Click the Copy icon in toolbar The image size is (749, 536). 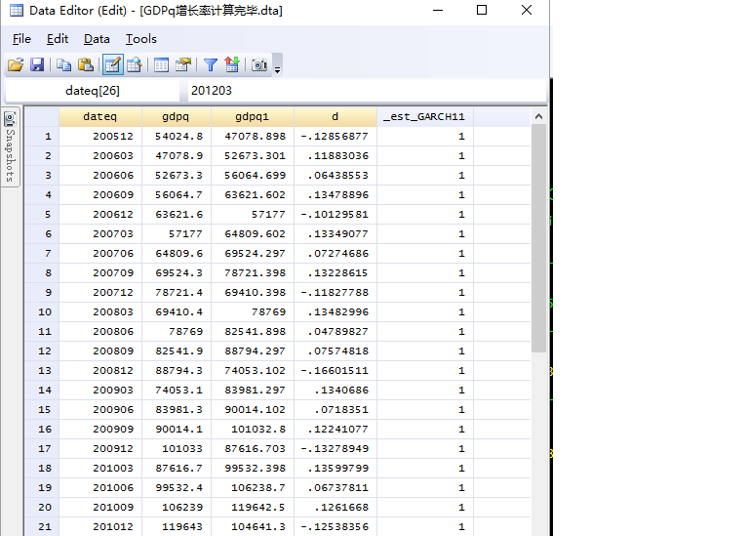[x=63, y=65]
